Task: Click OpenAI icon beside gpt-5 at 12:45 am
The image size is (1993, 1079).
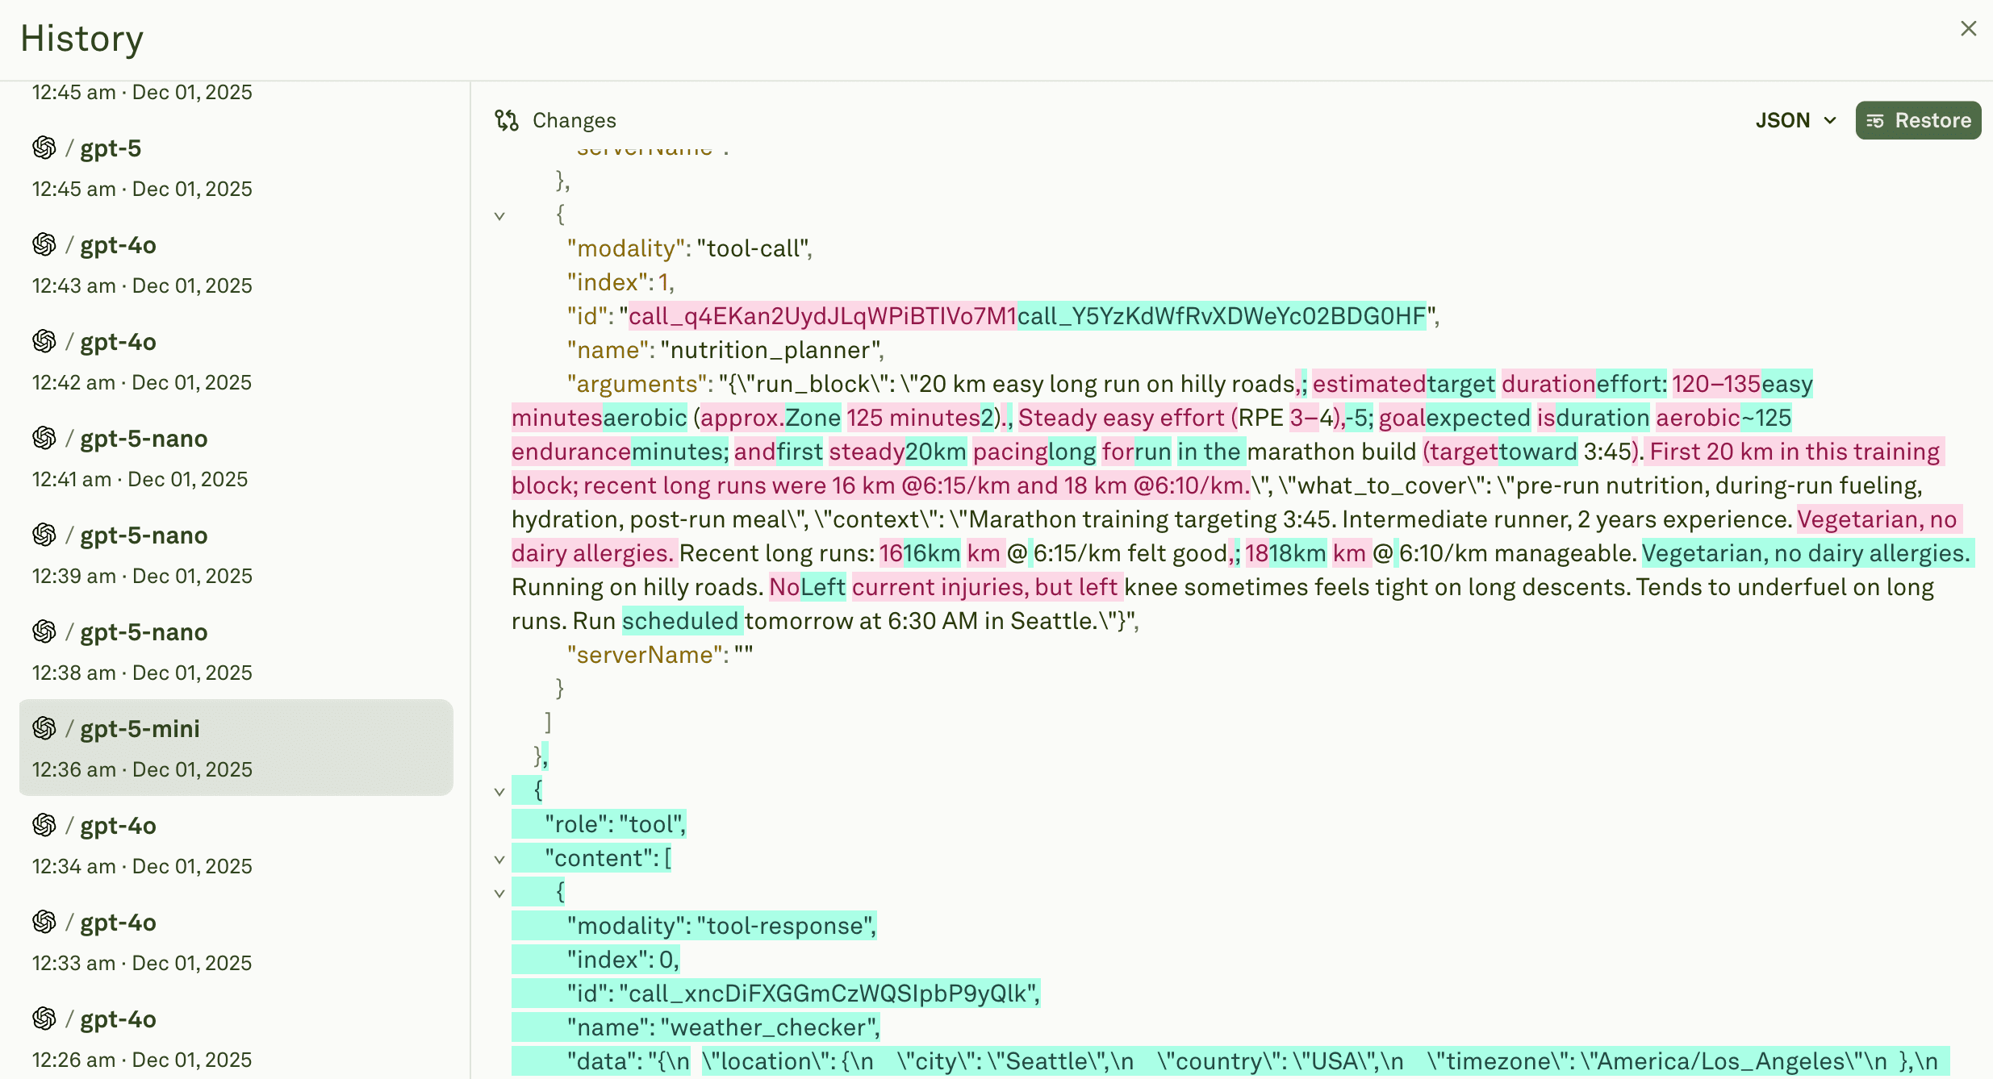Action: 44,148
